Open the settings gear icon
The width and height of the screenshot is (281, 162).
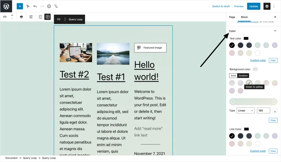[267, 6]
